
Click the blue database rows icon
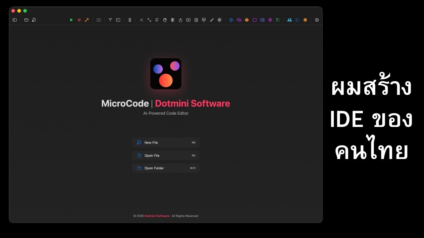[262, 20]
